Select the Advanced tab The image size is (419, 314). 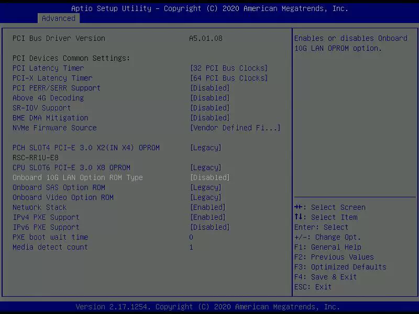[59, 18]
